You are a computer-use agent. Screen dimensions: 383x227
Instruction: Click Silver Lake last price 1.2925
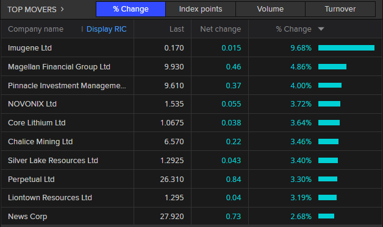click(x=172, y=161)
